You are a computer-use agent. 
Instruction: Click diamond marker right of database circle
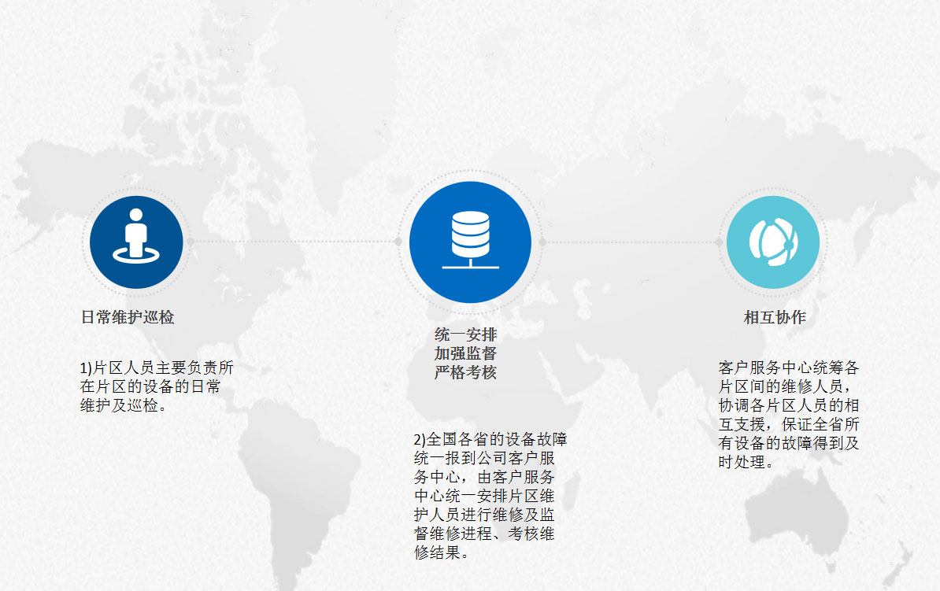542,242
